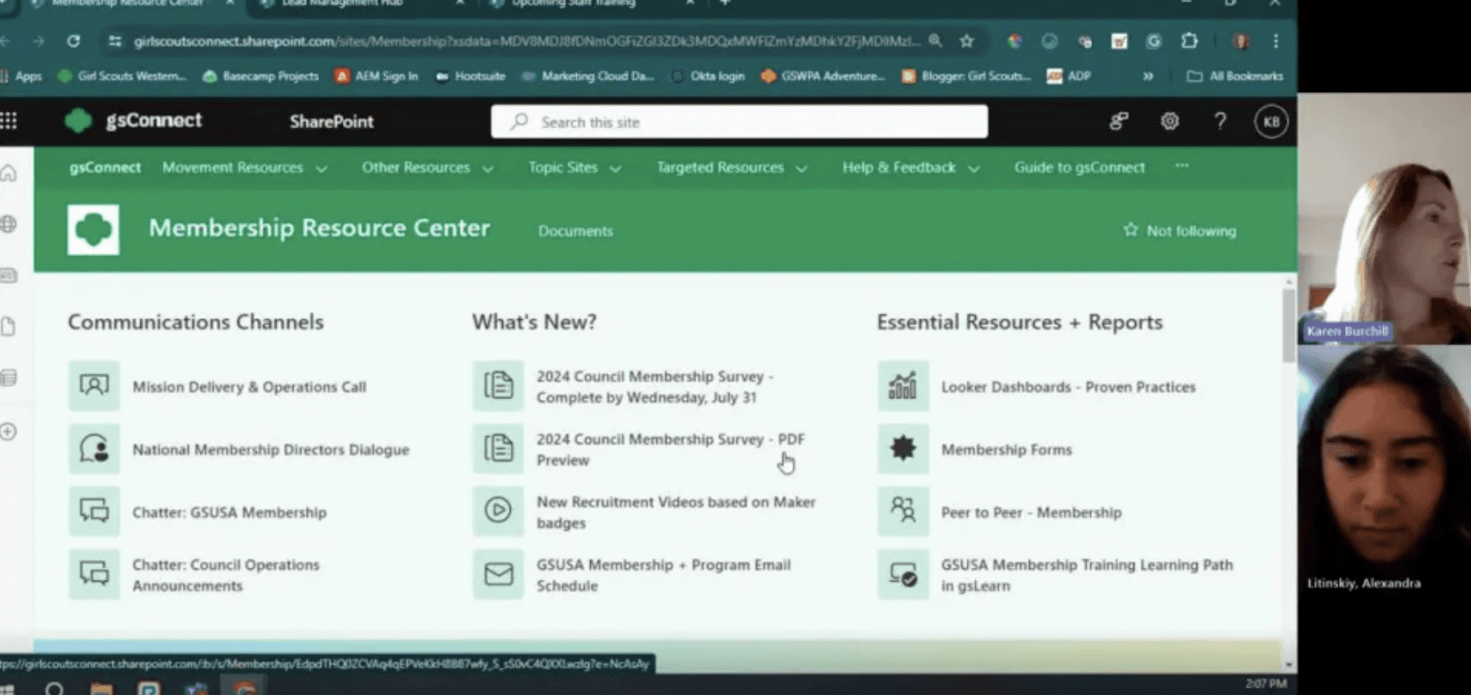Open GSUSA Membership + Program Email Schedule
Viewport: 1471px width, 695px height.
[x=663, y=575]
